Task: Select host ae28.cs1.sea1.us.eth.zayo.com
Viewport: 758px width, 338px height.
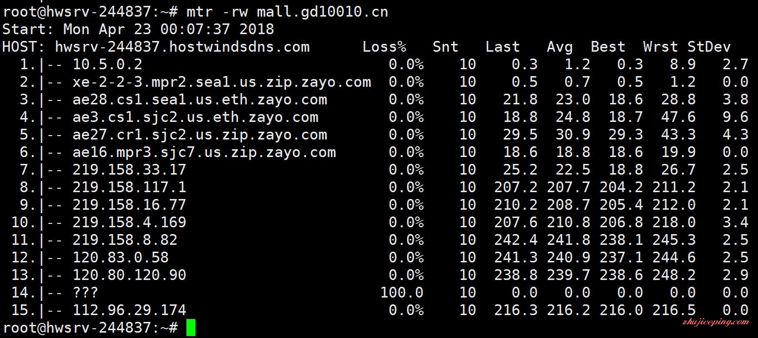Action: click(200, 99)
